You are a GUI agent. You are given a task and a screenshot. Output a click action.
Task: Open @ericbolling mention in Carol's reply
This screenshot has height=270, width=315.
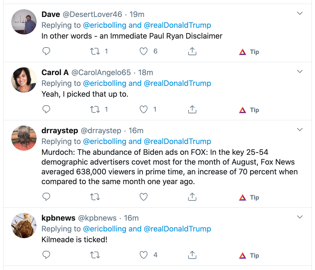tap(104, 83)
